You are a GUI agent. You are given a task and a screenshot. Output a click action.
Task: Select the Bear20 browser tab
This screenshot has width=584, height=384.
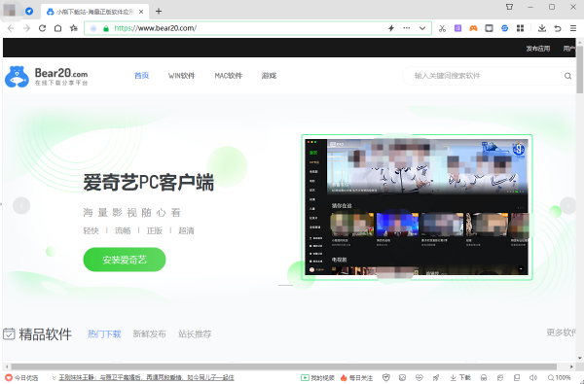click(x=95, y=12)
